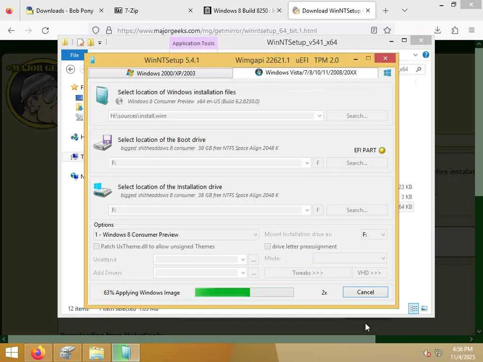Image resolution: width=483 pixels, height=362 pixels.
Task: Click the network tray icon
Action: coord(439,353)
